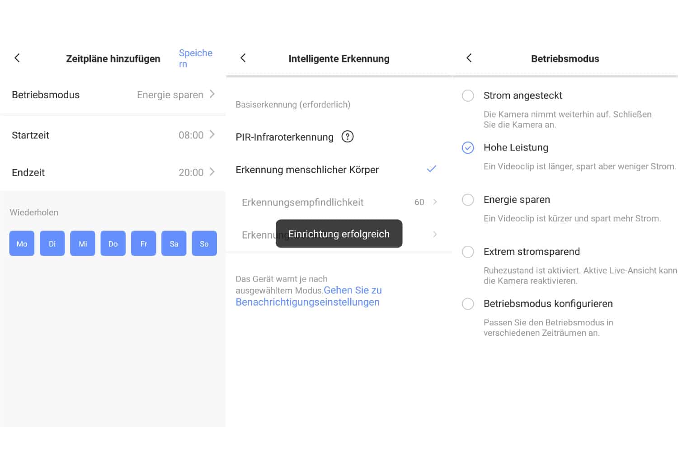678x452 pixels.
Task: Tap Einrichtung erfolgreich toast message
Action: pyautogui.click(x=339, y=234)
